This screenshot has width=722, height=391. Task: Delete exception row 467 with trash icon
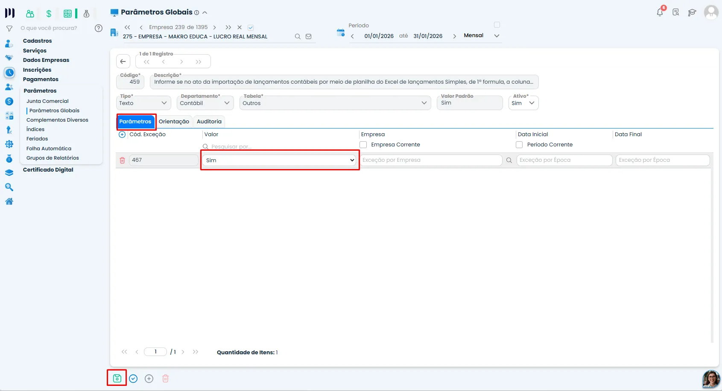(123, 160)
